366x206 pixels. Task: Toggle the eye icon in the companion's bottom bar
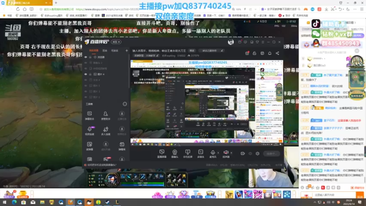pos(250,153)
